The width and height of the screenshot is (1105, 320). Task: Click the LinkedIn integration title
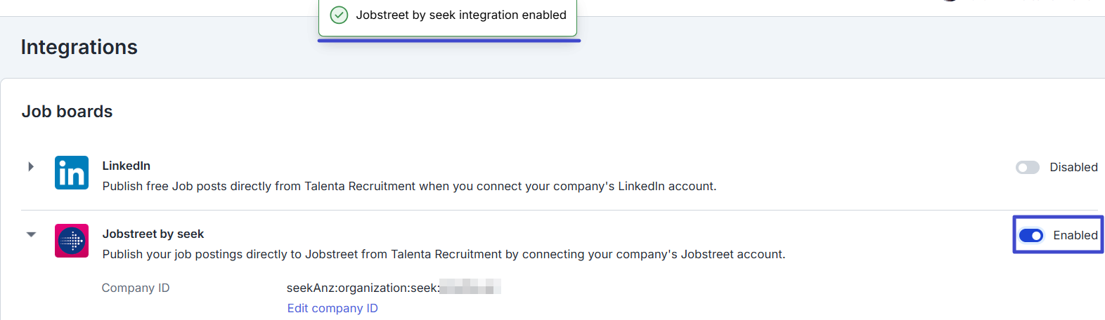127,166
